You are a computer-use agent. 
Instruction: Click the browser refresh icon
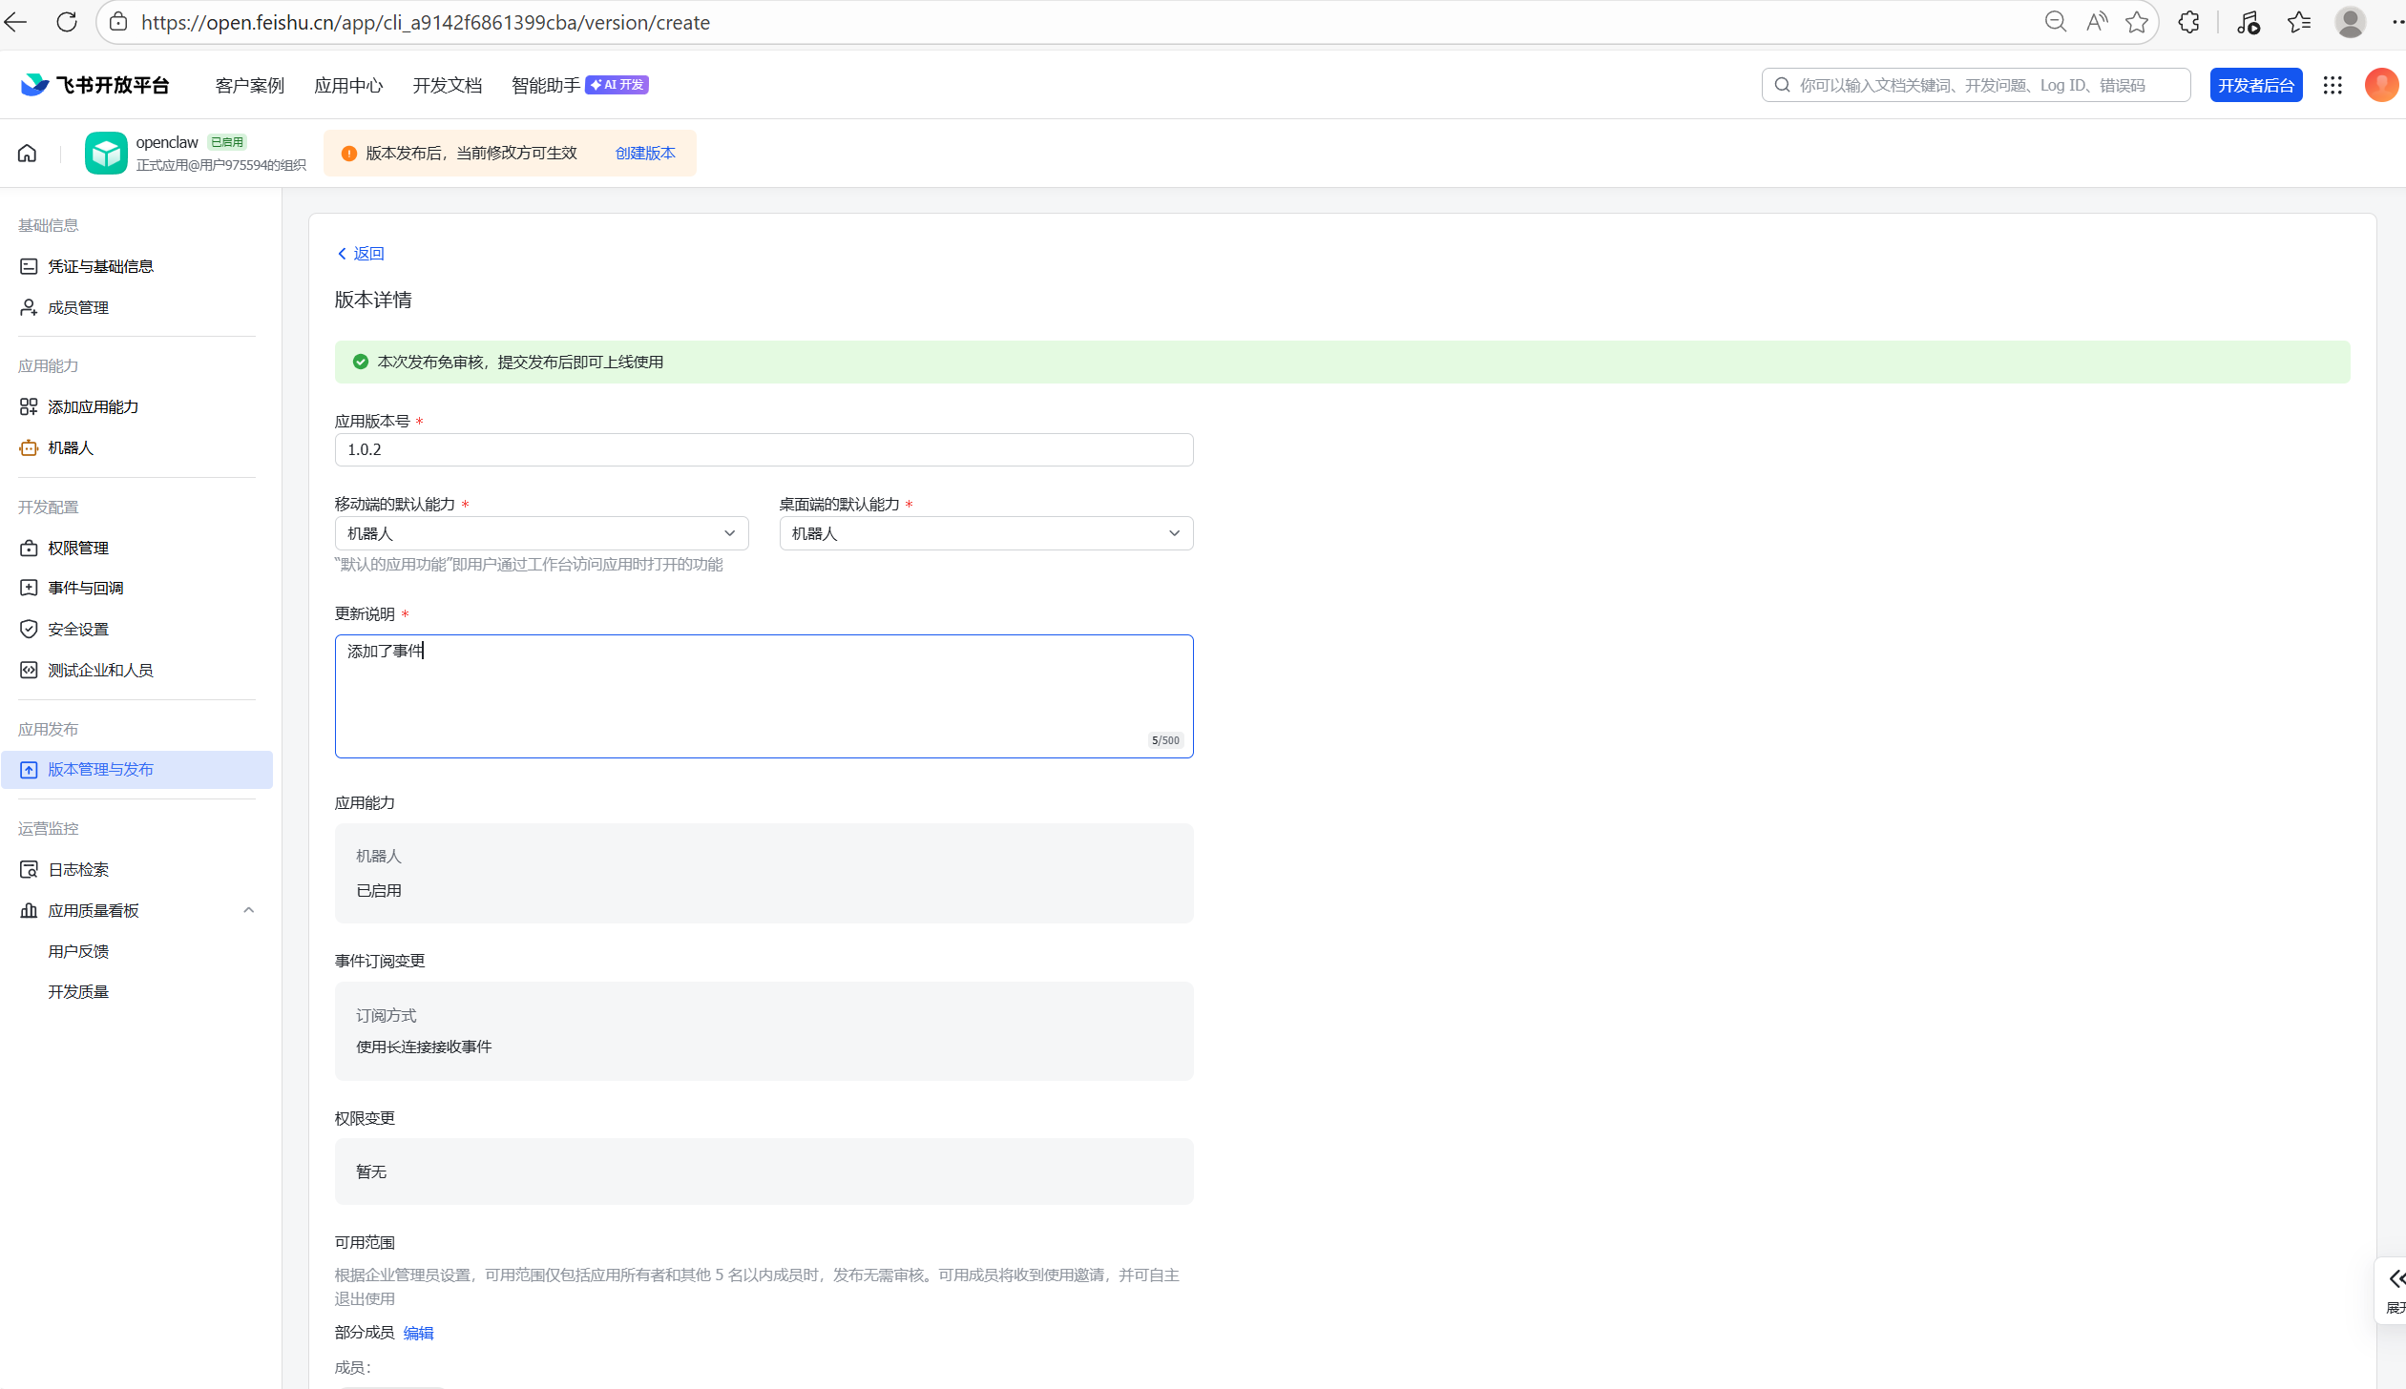coord(67,22)
